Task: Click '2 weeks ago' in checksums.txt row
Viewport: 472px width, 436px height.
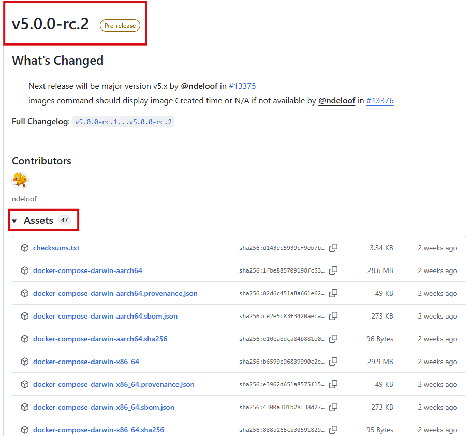Action: point(437,248)
